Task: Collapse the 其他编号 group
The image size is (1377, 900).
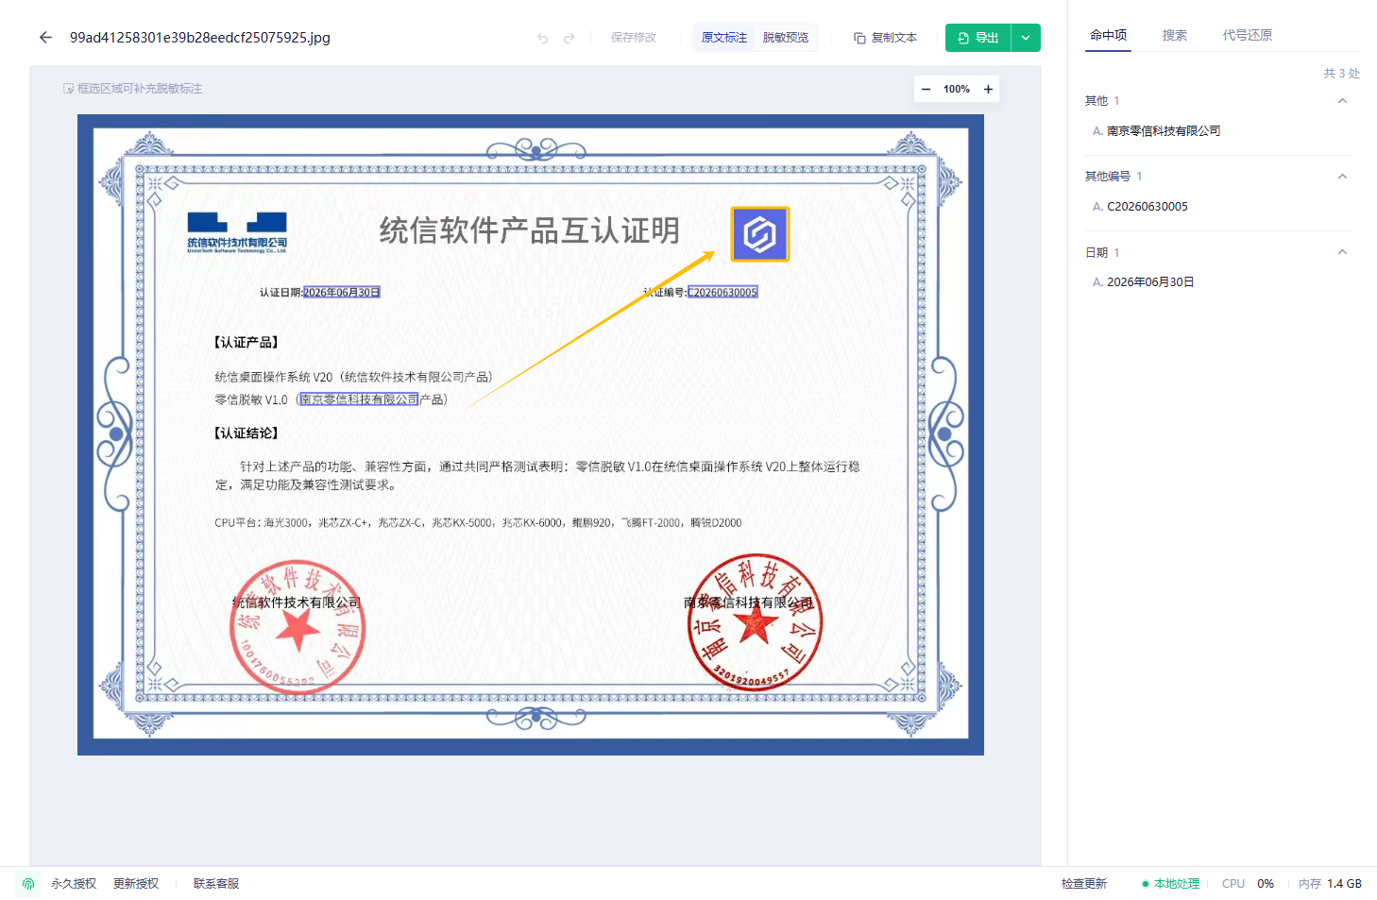Action: point(1342,177)
